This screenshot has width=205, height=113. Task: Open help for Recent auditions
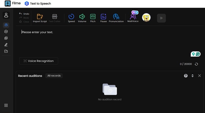tap(186, 76)
